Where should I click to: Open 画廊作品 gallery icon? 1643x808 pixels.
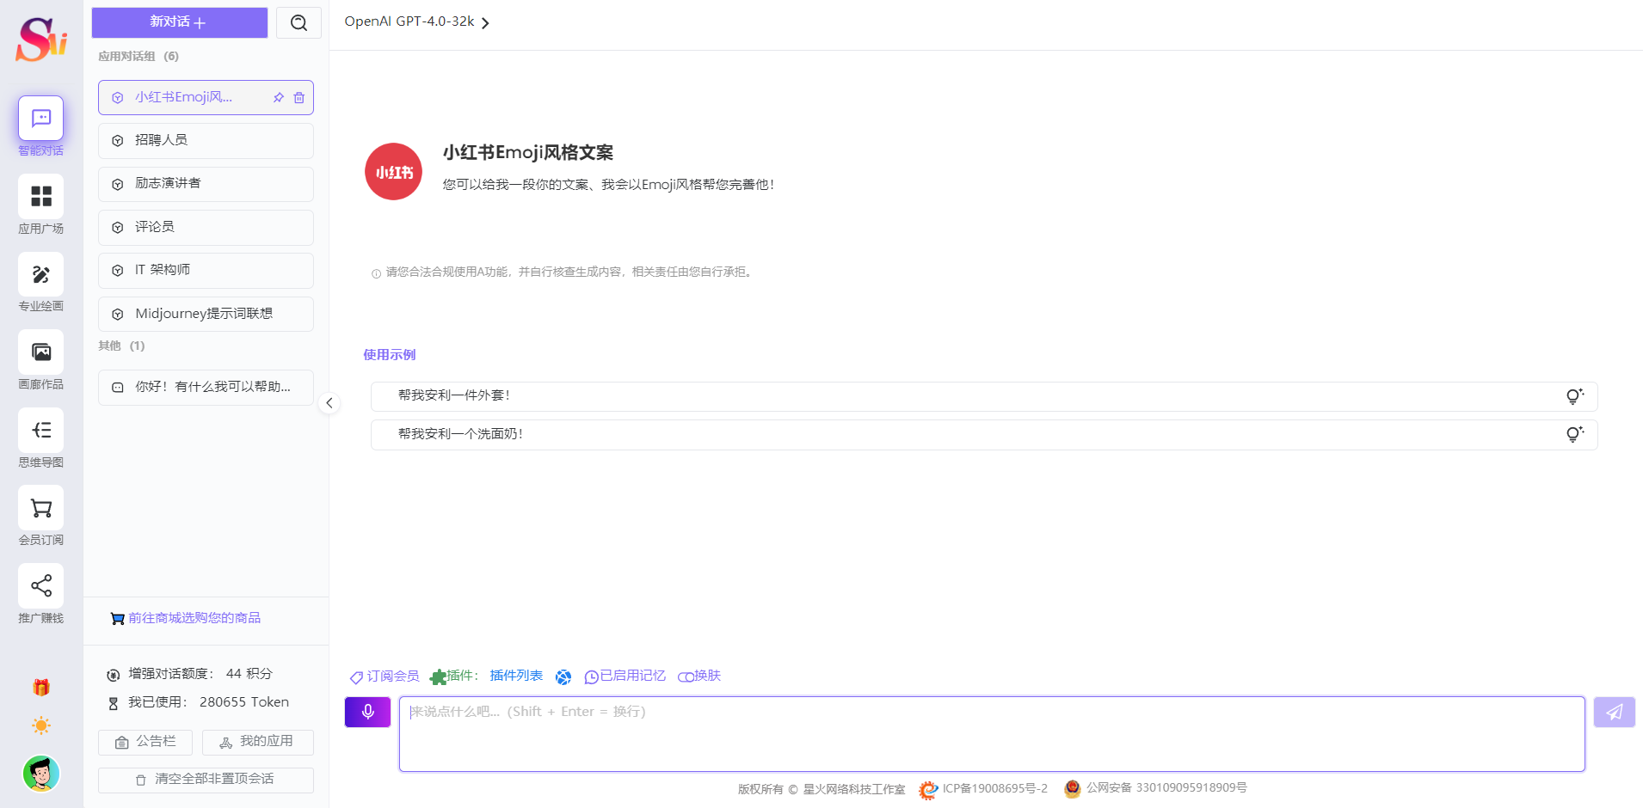pyautogui.click(x=41, y=352)
